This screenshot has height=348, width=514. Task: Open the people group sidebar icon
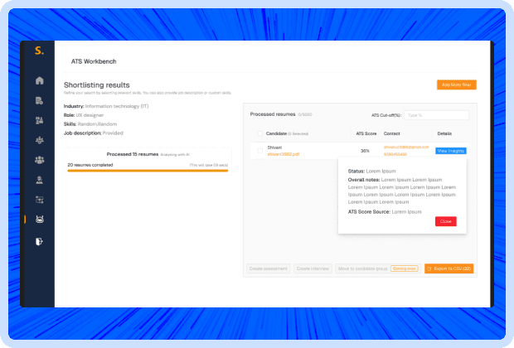(39, 160)
